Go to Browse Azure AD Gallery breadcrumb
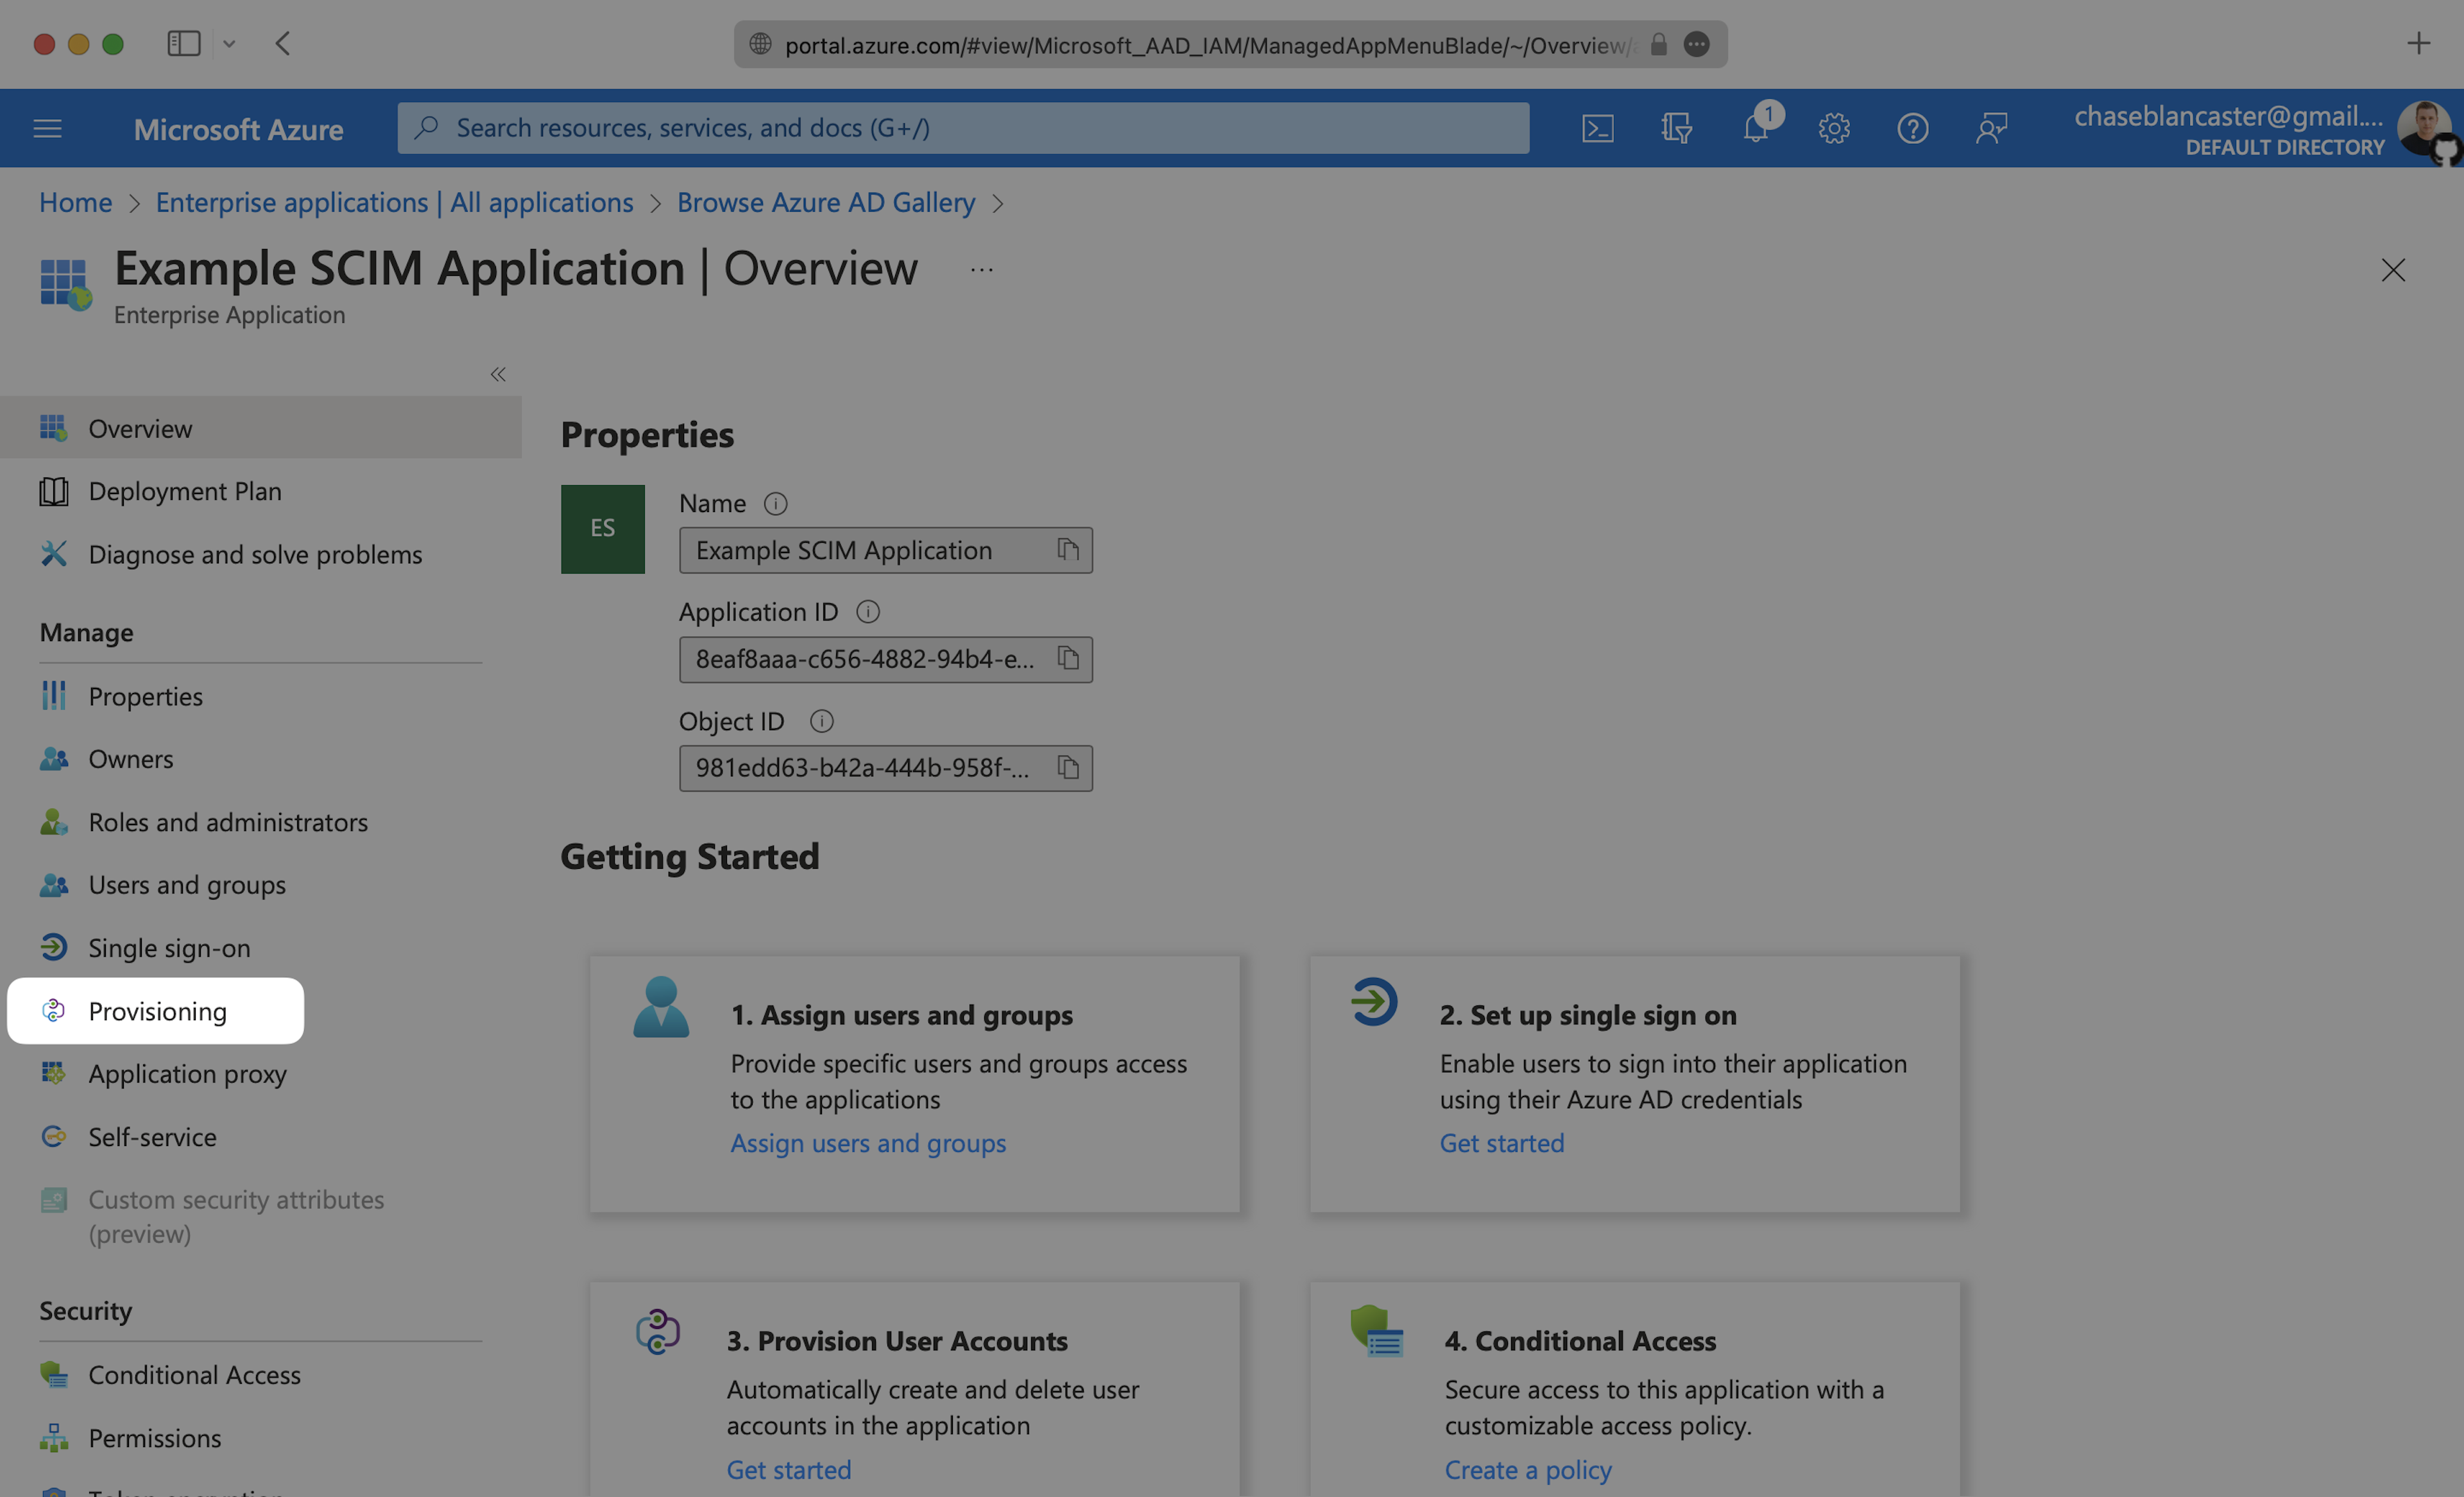Screen dimensions: 2464x1497 point(825,203)
